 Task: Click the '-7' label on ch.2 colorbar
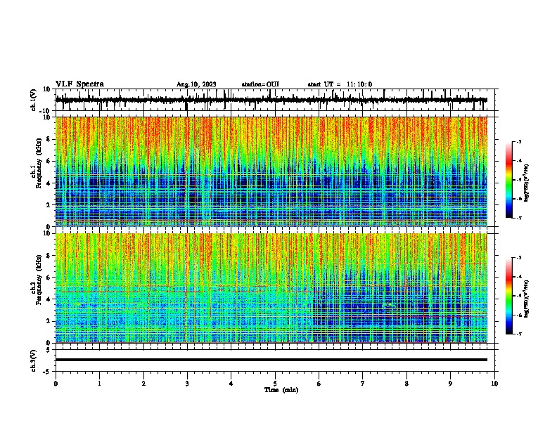coord(518,334)
